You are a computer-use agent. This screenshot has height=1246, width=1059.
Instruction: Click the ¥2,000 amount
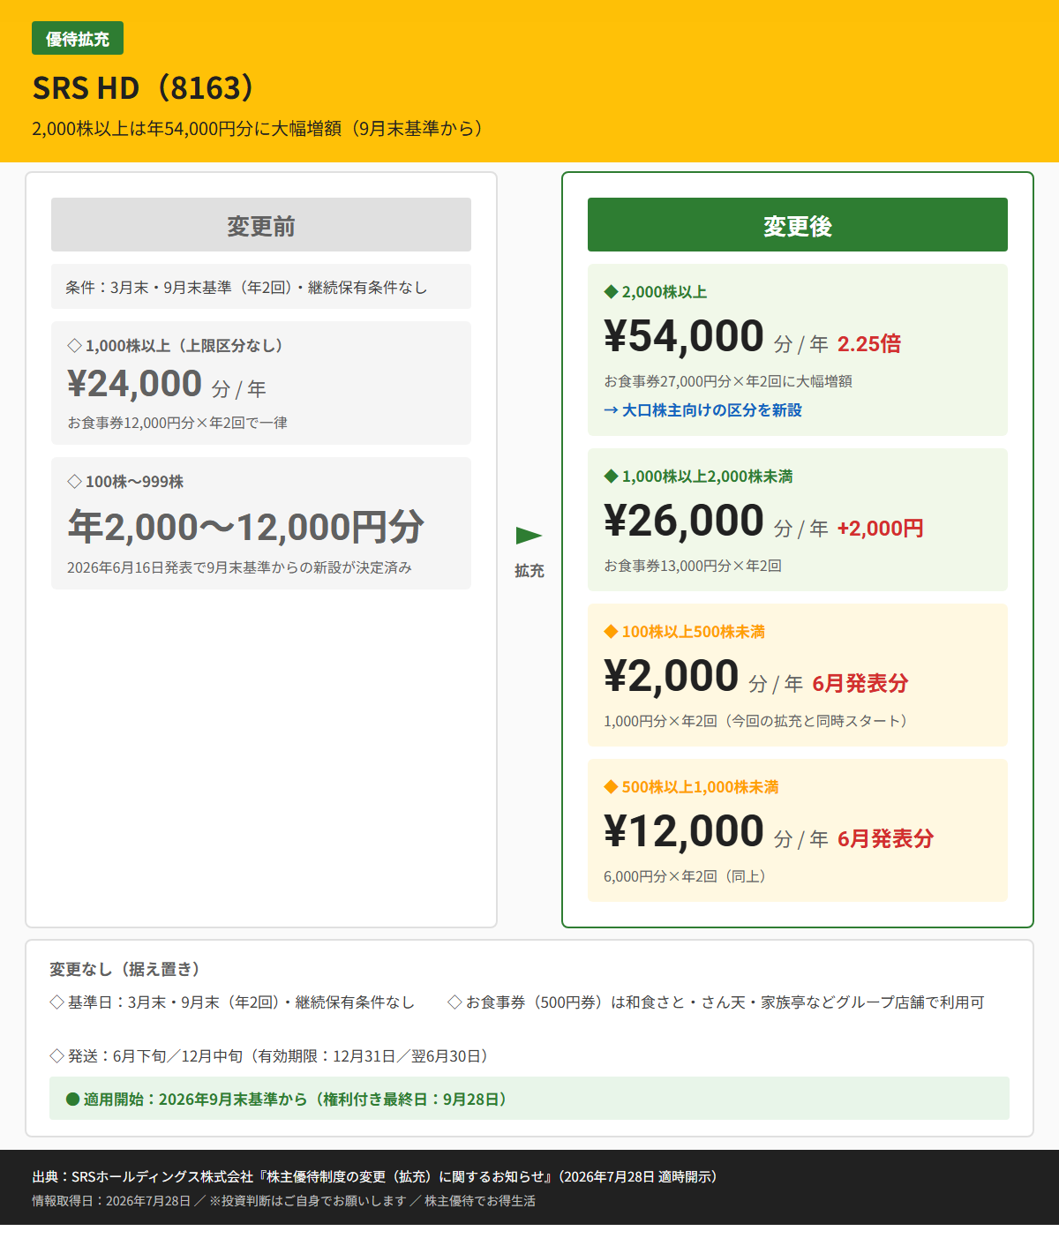coord(672,676)
